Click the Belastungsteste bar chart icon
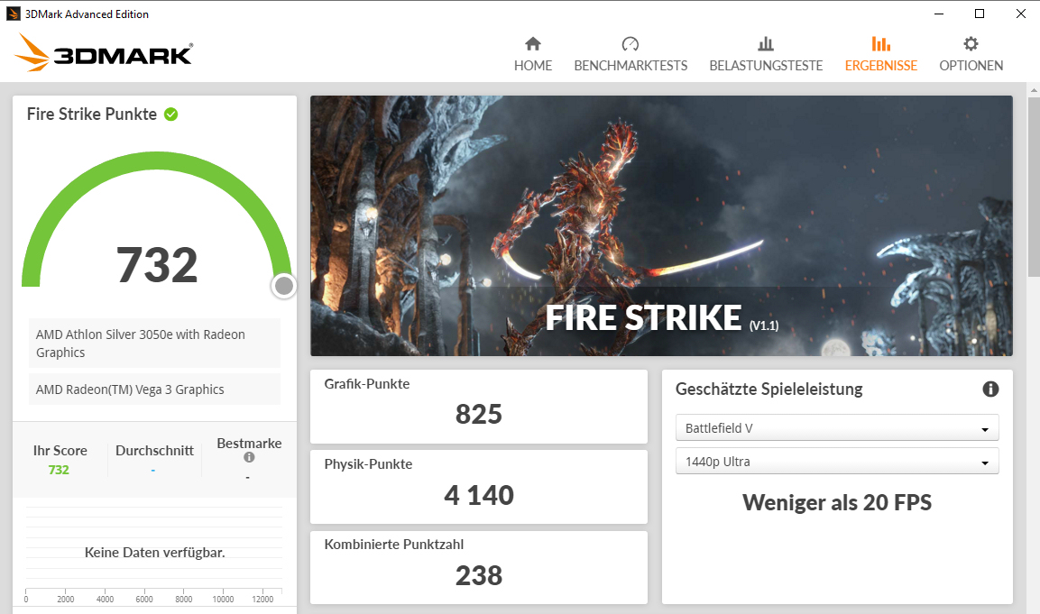Viewport: 1040px width, 614px height. pyautogui.click(x=766, y=44)
